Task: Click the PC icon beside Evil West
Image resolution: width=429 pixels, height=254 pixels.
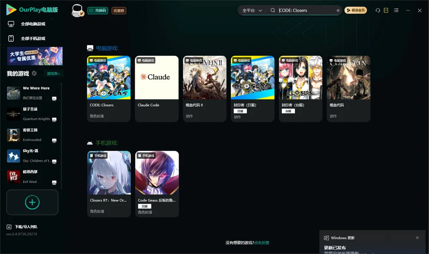Action: pos(54,183)
